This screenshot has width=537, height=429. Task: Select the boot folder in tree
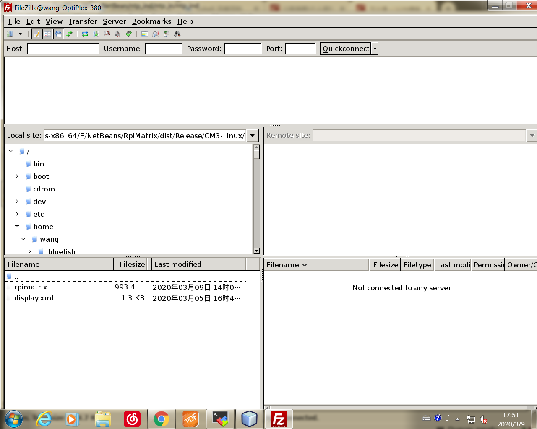pyautogui.click(x=41, y=176)
